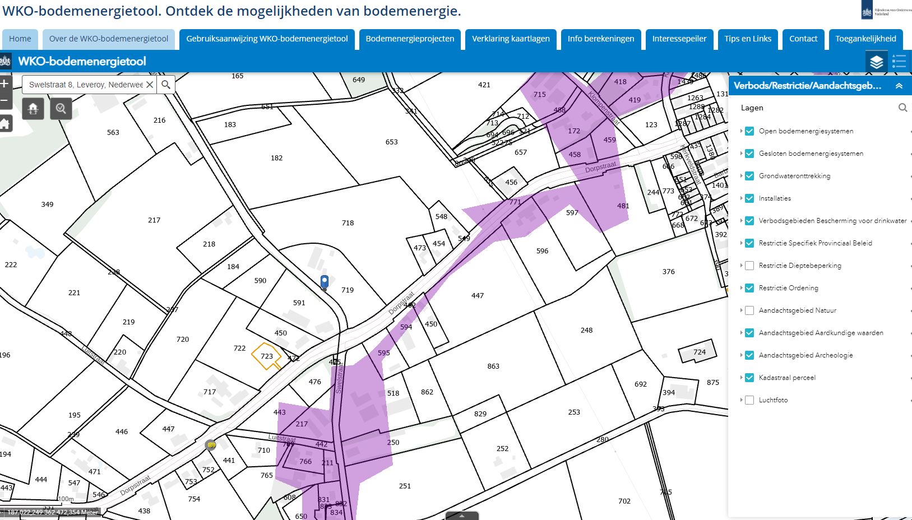Collapse the Verbods/Restrictie panel
This screenshot has width=912, height=520.
(899, 86)
